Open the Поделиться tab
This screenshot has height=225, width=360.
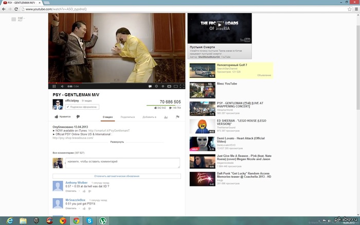[x=128, y=117]
